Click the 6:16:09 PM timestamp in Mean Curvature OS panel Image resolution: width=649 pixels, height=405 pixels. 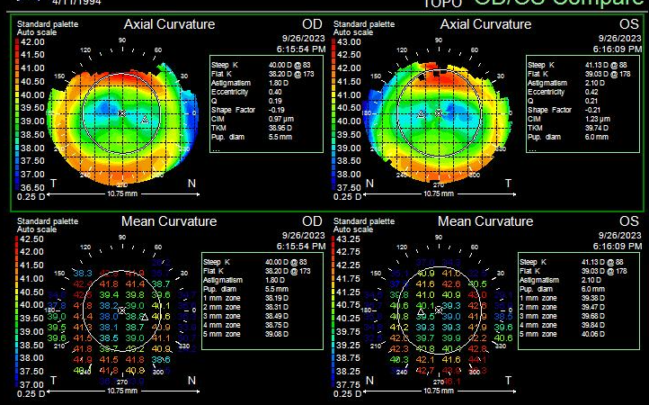618,247
